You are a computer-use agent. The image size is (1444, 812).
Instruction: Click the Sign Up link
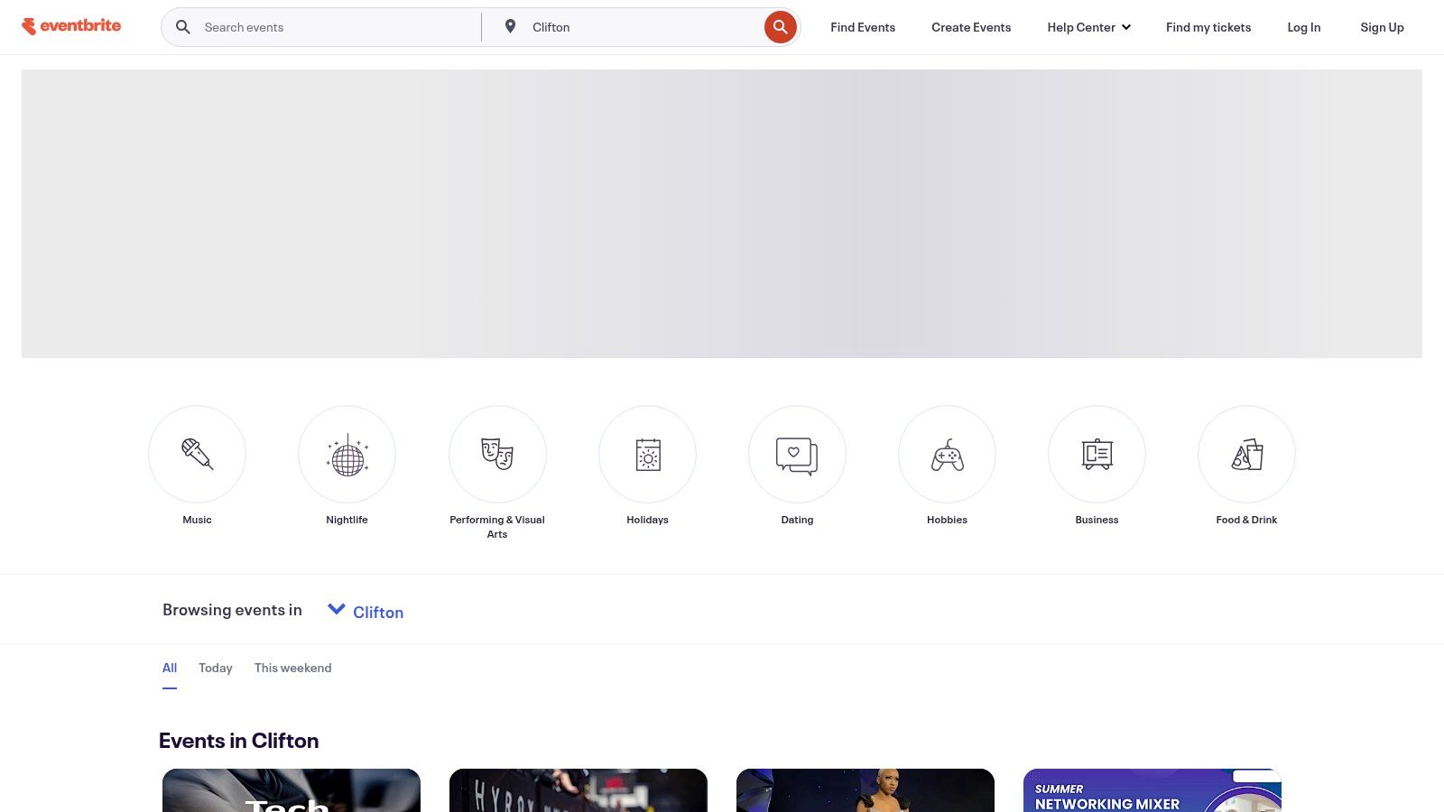tap(1382, 27)
